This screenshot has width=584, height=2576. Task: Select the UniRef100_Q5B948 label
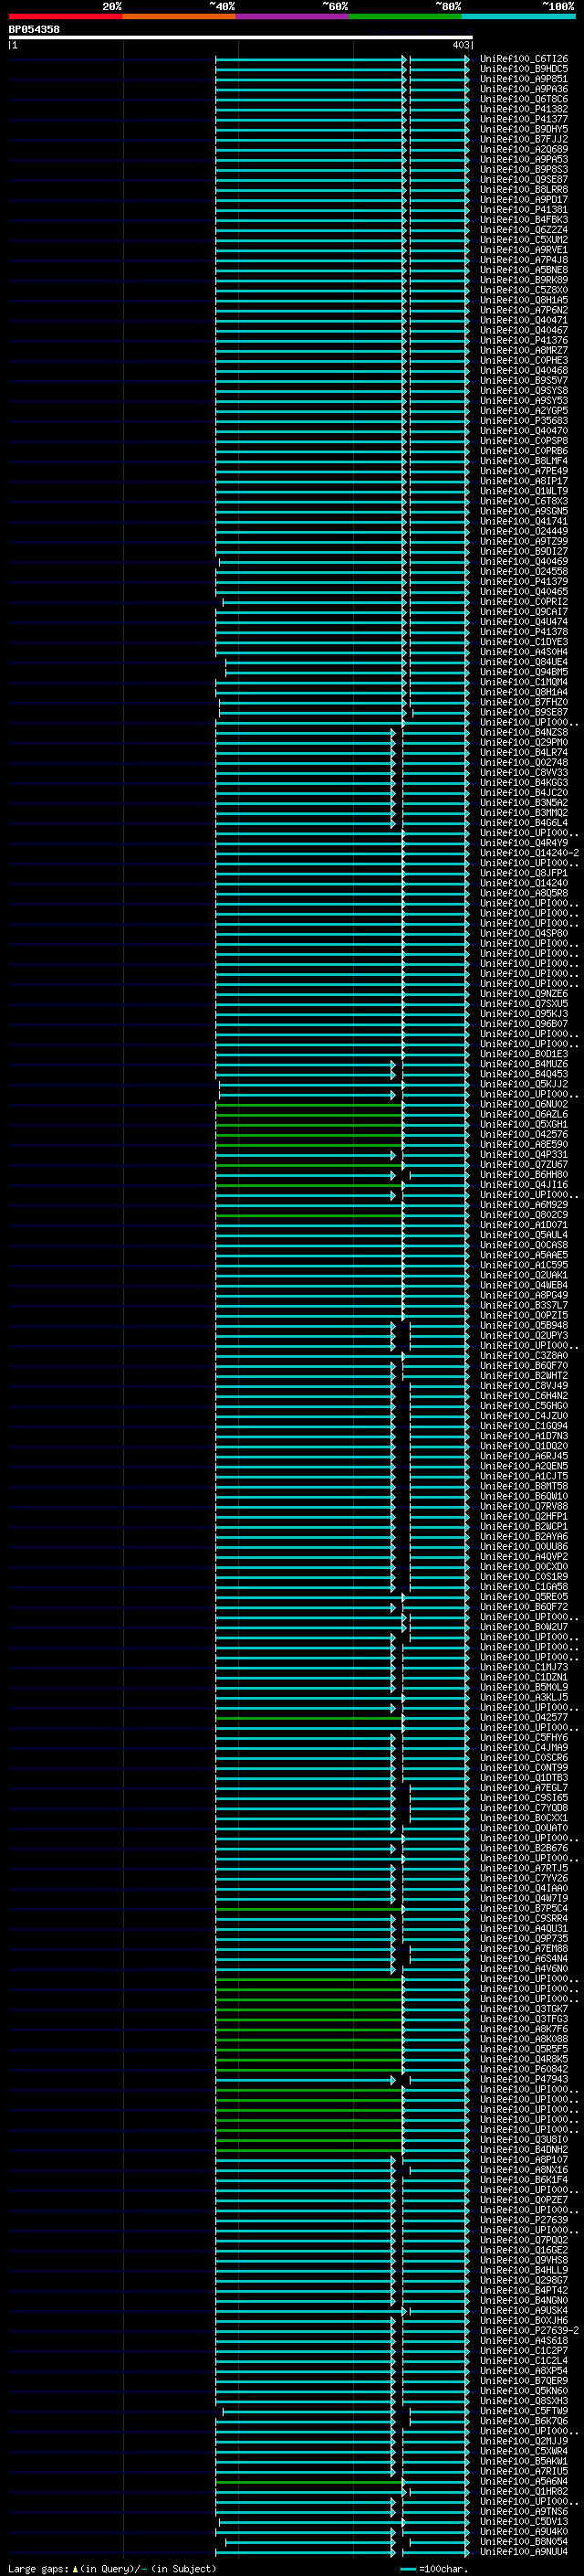[524, 1326]
